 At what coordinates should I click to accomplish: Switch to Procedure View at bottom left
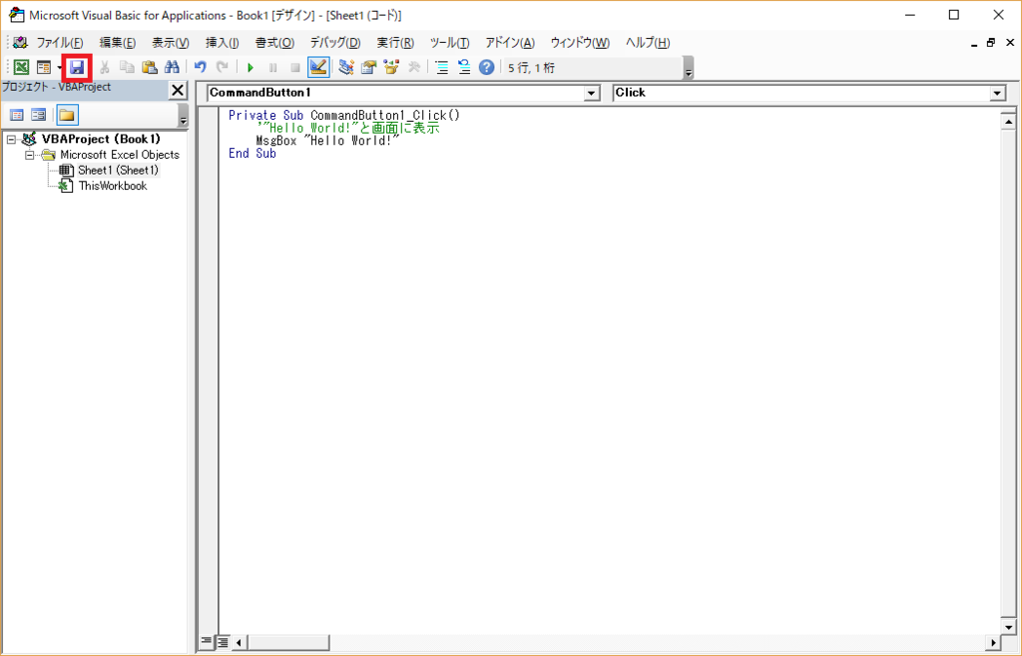[206, 642]
